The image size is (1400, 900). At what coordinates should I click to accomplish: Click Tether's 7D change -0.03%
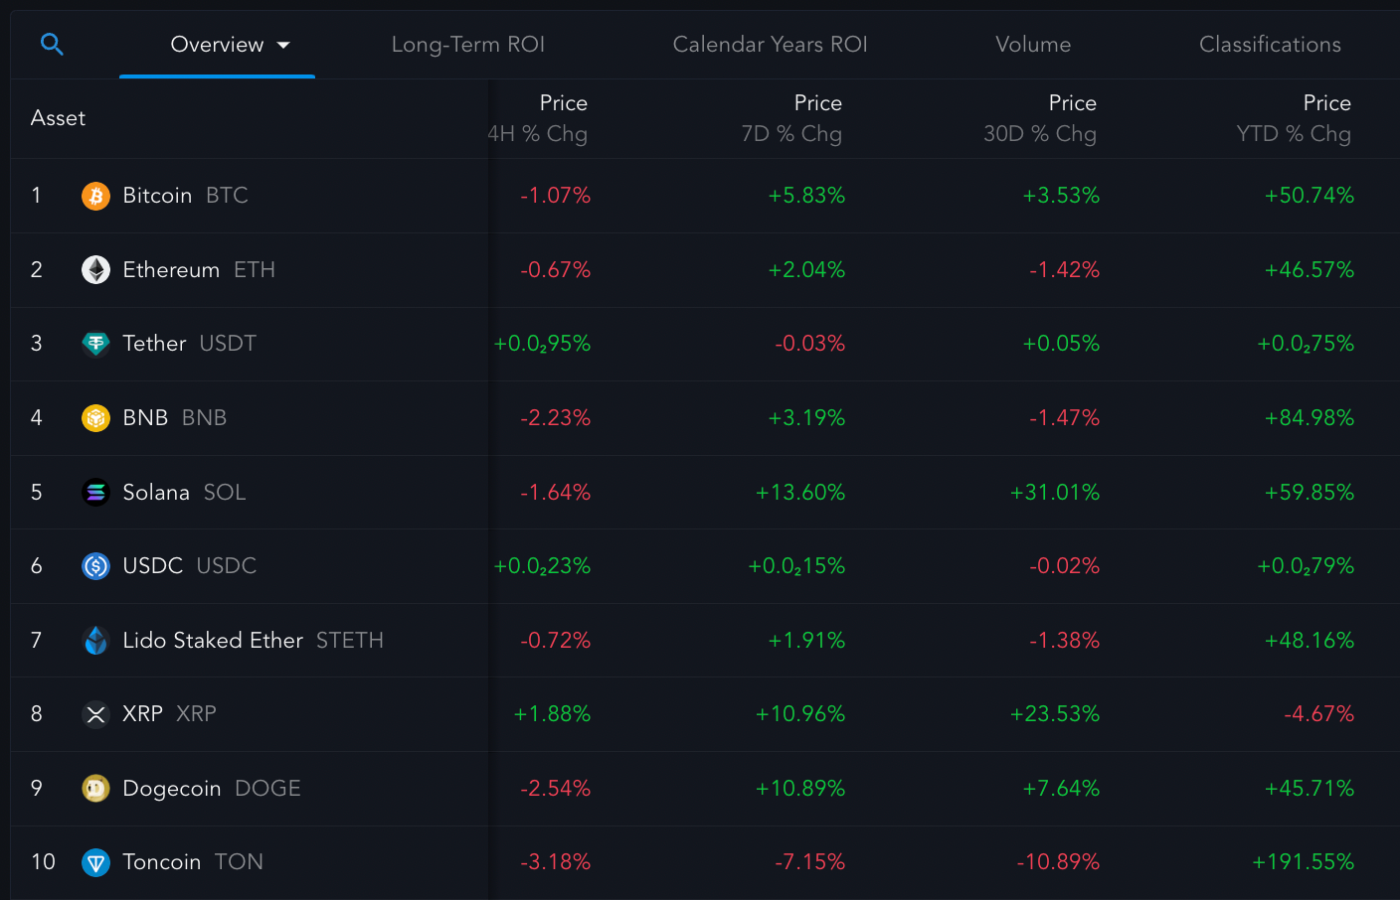click(x=809, y=344)
